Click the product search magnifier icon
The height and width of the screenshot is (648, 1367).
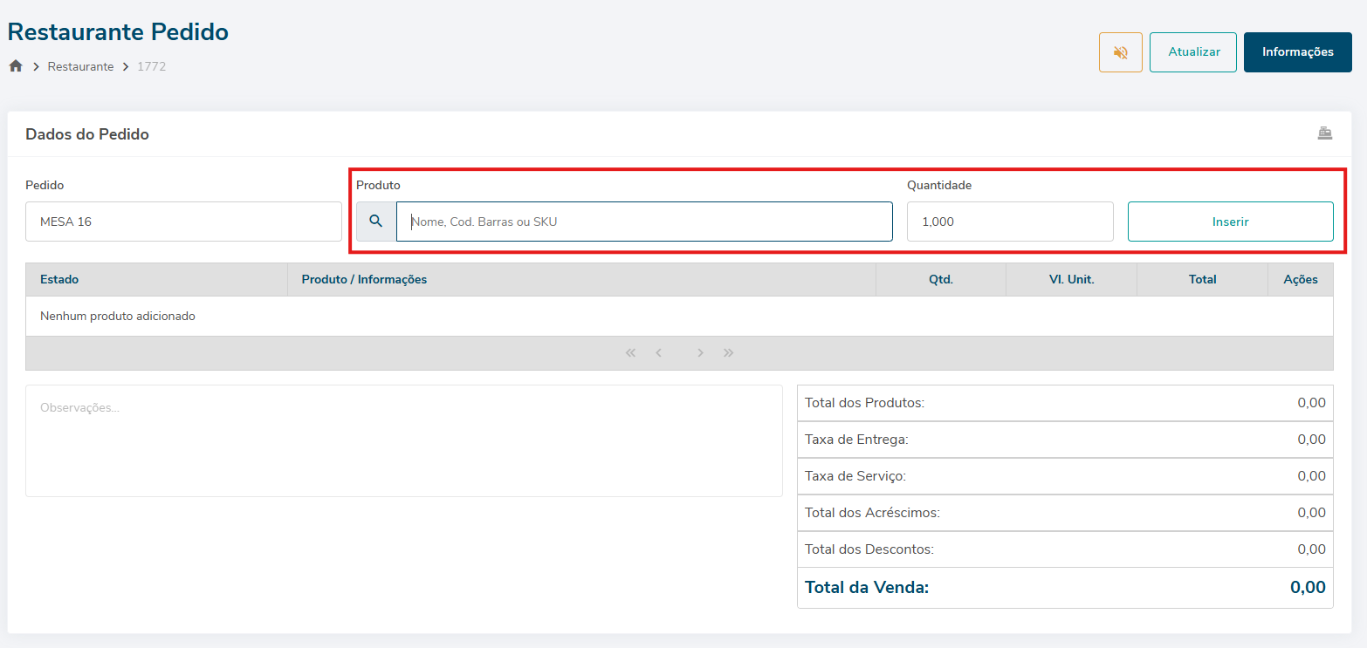pos(376,222)
